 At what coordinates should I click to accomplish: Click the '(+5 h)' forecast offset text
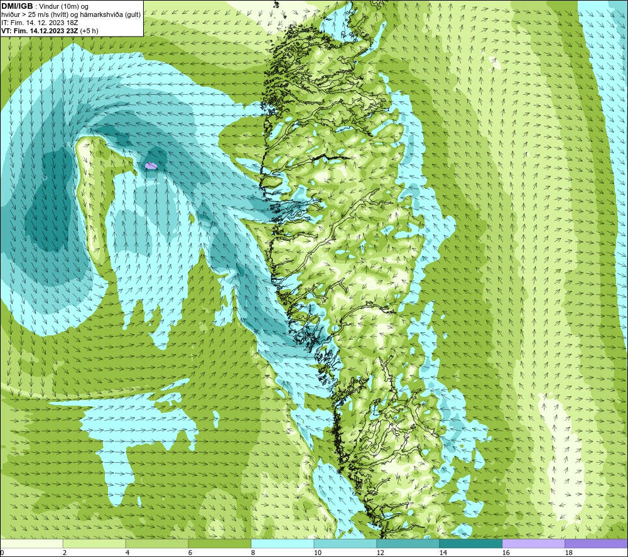point(89,31)
